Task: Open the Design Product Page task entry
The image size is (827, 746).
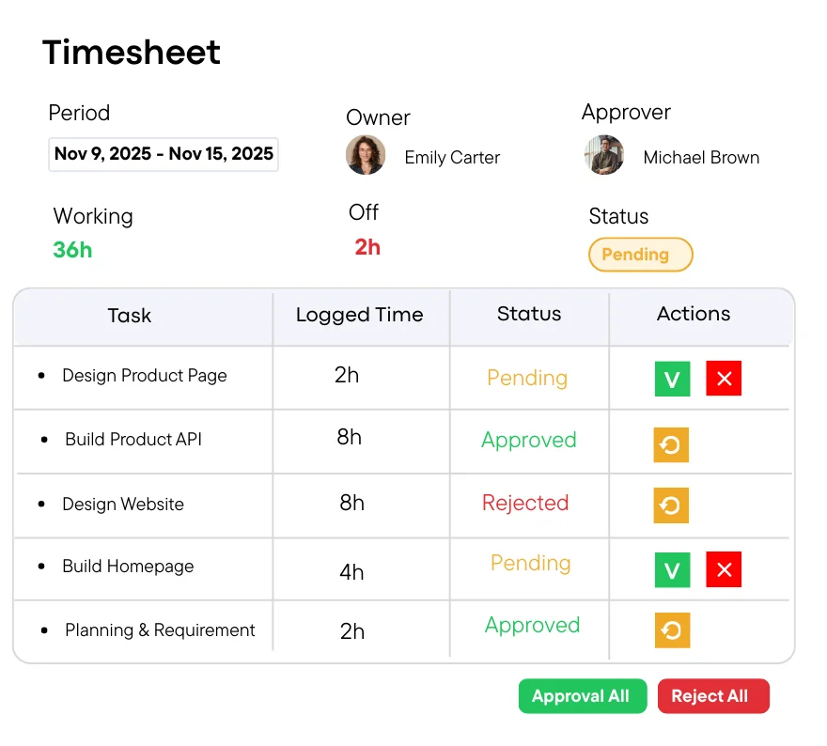Action: pyautogui.click(x=144, y=376)
